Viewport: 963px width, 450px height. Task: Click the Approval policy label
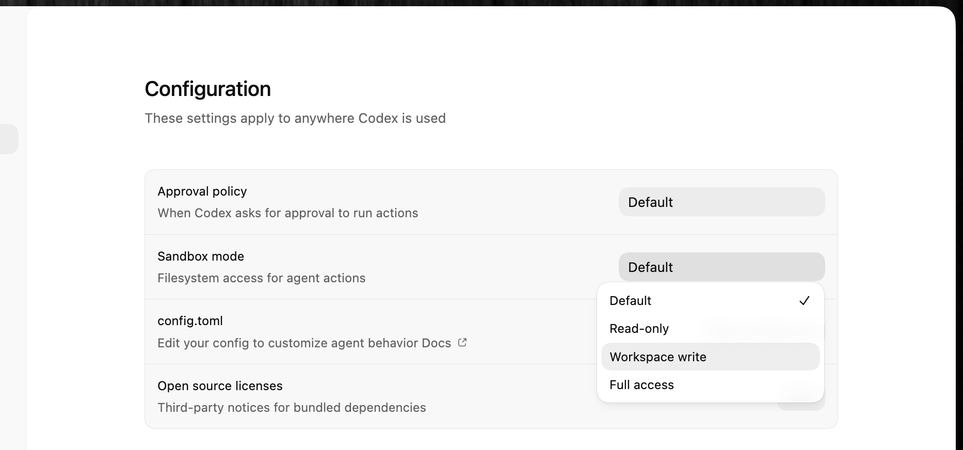pyautogui.click(x=202, y=191)
